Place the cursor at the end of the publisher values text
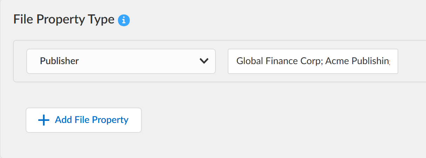The image size is (426, 158). [393, 61]
